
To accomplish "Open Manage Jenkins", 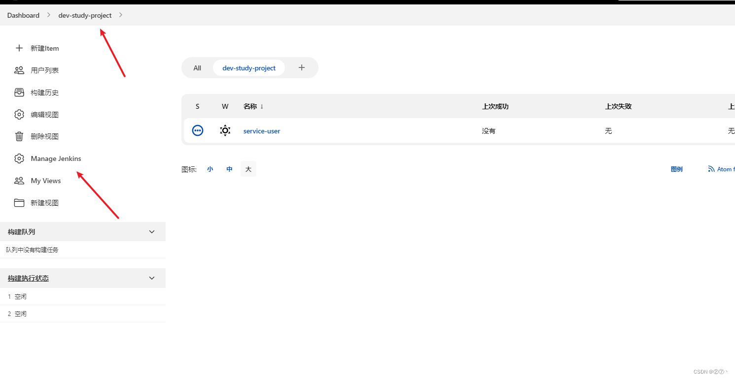I will [x=56, y=158].
